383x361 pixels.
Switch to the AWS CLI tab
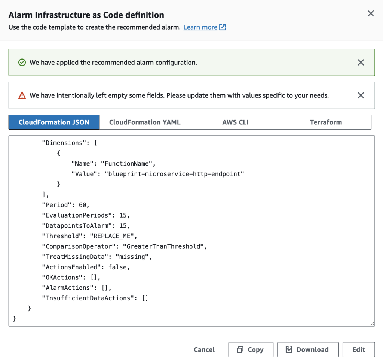pos(235,122)
